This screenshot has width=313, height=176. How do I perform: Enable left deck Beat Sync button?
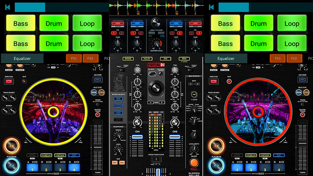pos(94,92)
